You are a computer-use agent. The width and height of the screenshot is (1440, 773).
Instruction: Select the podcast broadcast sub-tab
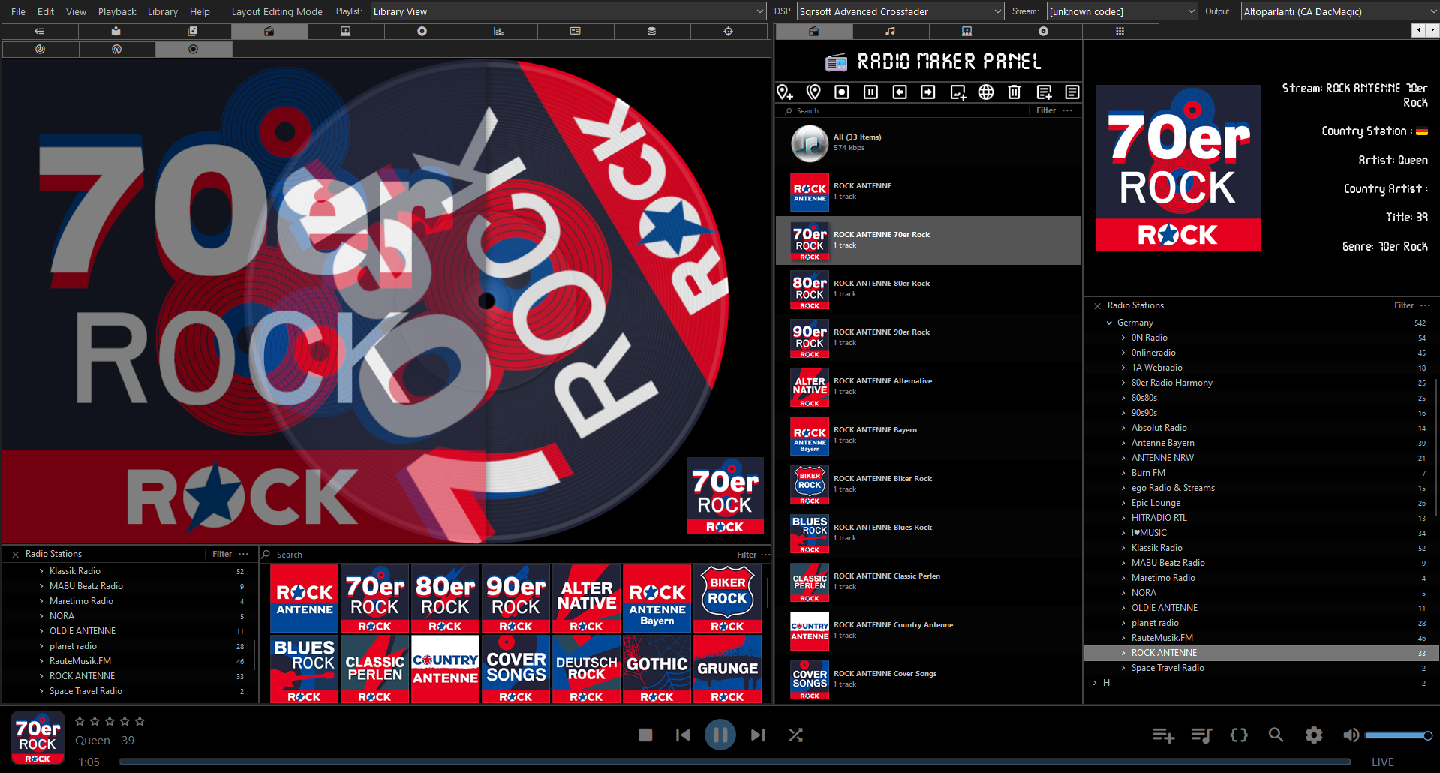116,49
